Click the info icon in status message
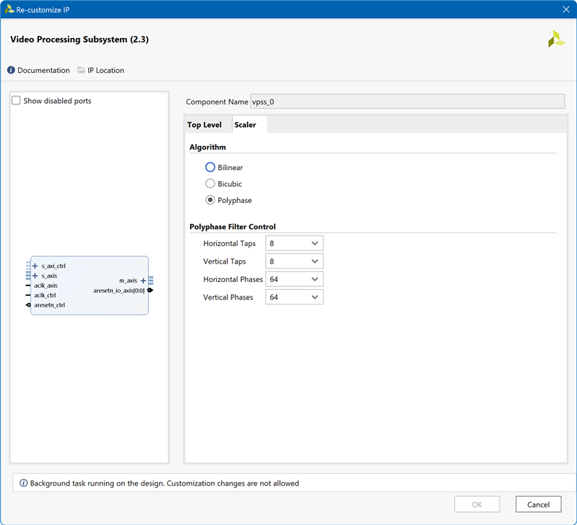 point(23,483)
